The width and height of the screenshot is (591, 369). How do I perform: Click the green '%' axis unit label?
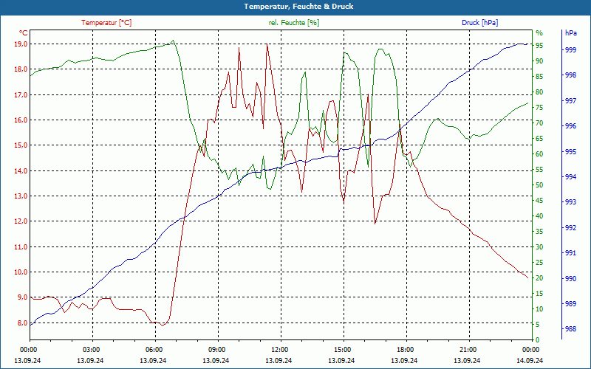coord(539,33)
